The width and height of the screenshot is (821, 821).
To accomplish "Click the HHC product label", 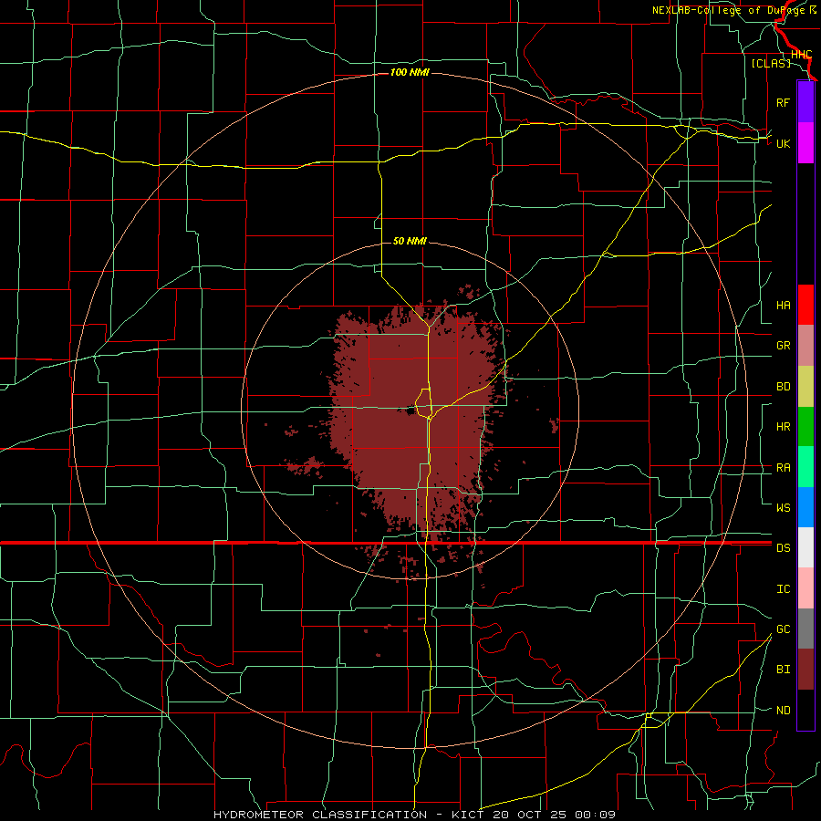I will pyautogui.click(x=802, y=55).
